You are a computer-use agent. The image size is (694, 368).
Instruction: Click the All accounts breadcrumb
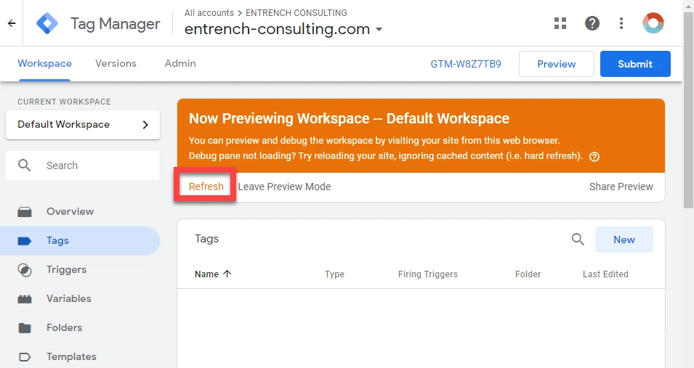[x=209, y=13]
